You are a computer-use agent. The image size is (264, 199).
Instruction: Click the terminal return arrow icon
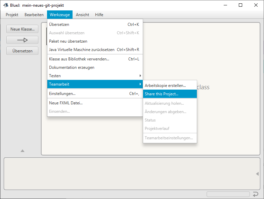tap(256, 194)
